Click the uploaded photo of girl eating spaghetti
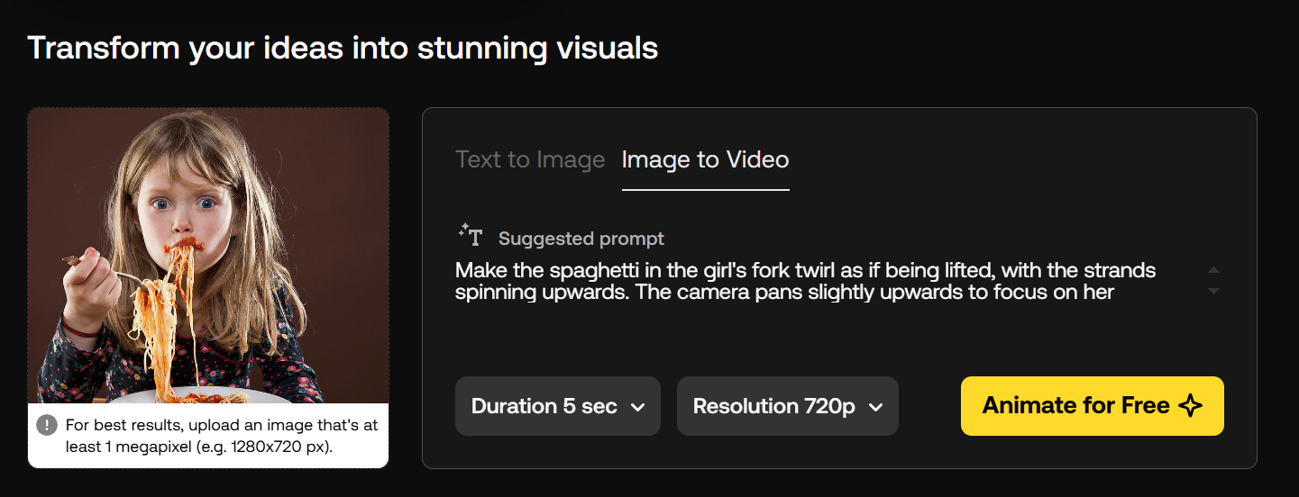 [208, 256]
